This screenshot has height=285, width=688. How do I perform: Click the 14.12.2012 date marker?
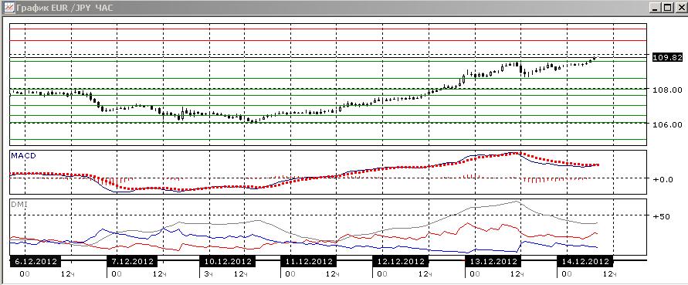(x=584, y=261)
